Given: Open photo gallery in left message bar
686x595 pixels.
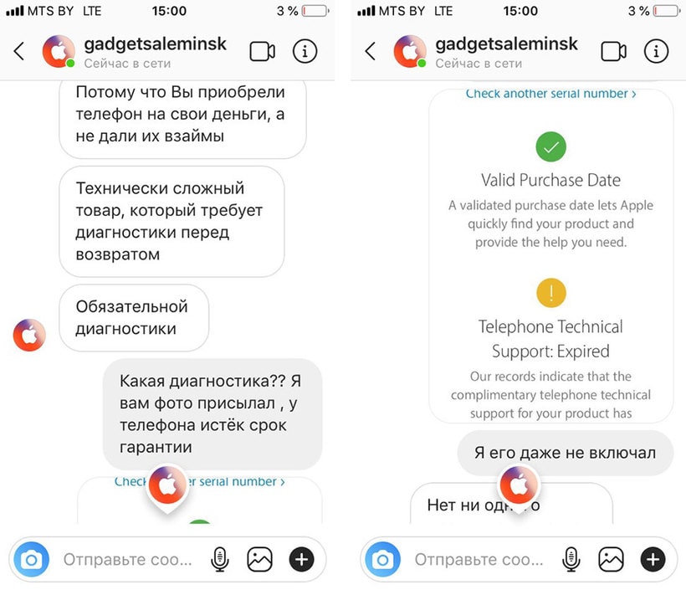Looking at the screenshot, I should click(x=260, y=559).
